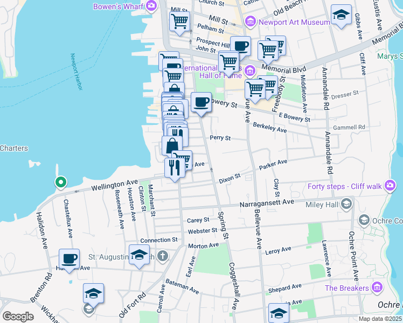Open The Breakers attraction icon

[377, 288]
